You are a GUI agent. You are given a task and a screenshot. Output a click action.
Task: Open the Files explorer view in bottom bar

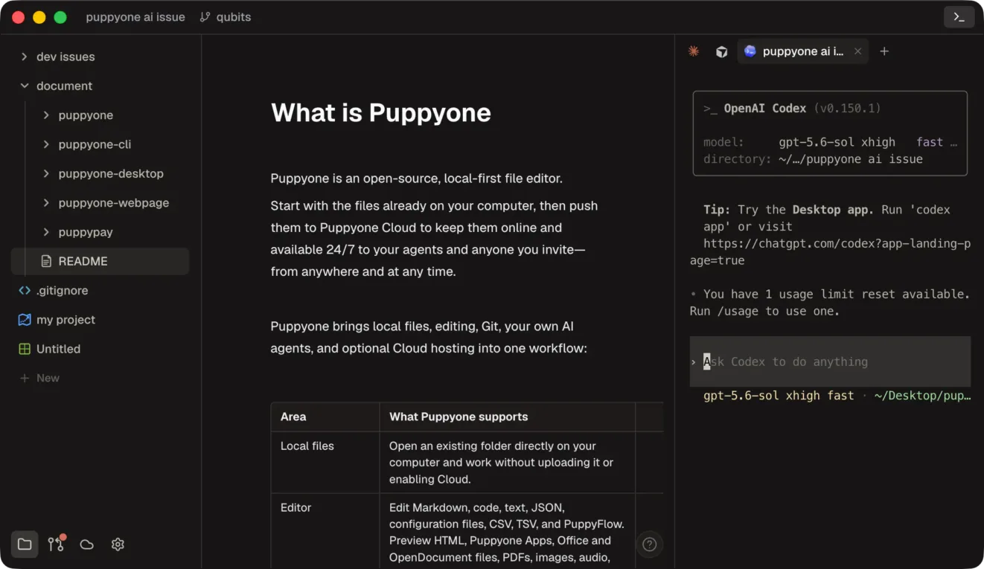tap(25, 544)
